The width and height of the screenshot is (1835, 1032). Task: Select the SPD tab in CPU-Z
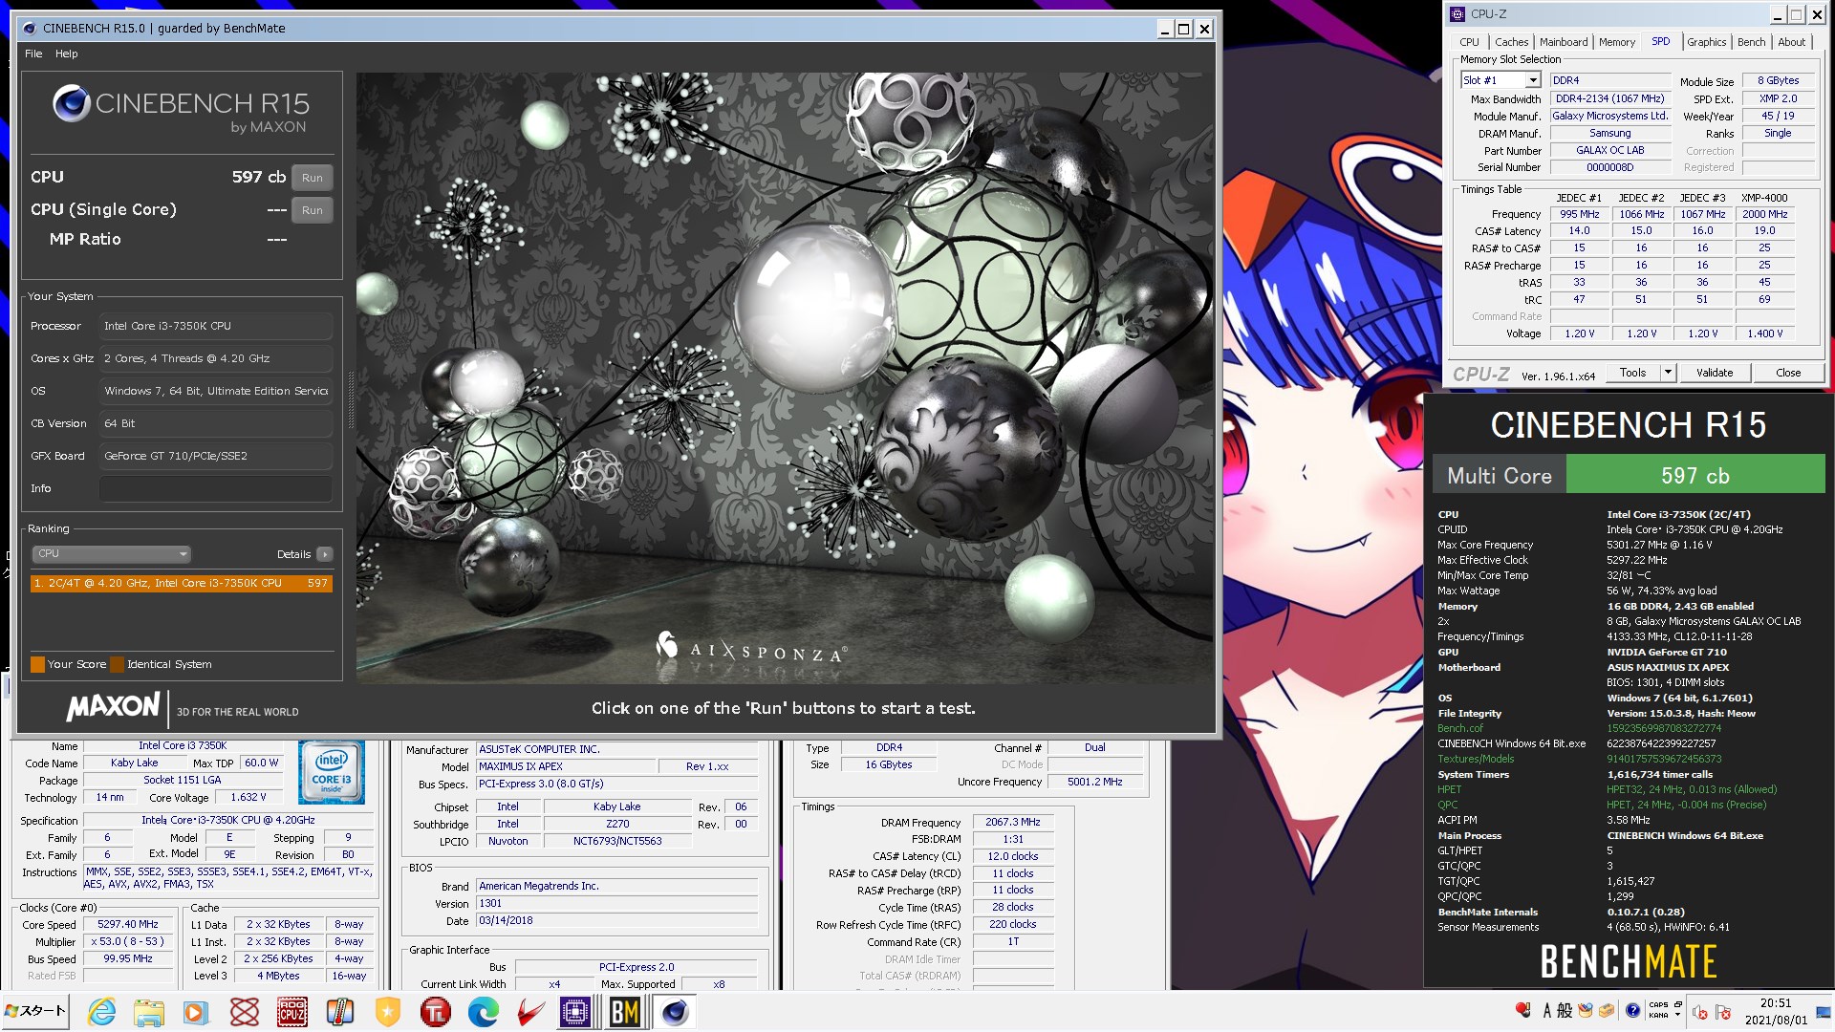coord(1661,41)
